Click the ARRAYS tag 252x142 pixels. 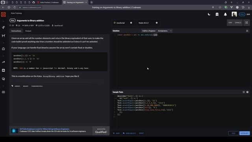pyautogui.click(x=17, y=86)
